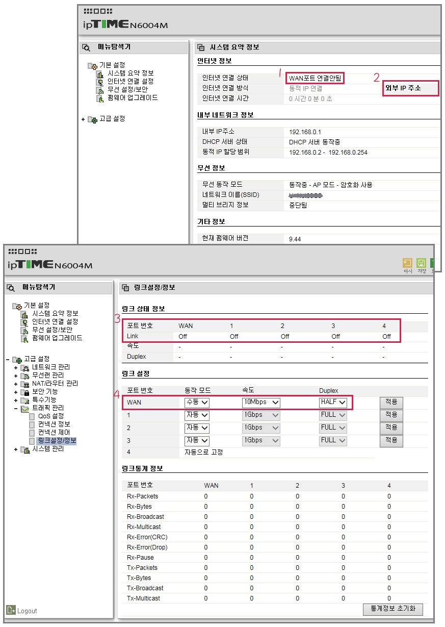The width and height of the screenshot is (445, 627).
Task: Click the Logout link text
Action: pyautogui.click(x=27, y=611)
